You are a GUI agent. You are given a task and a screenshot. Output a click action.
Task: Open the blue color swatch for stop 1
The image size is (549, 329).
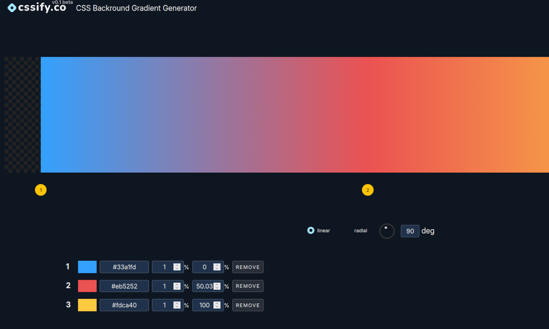click(x=87, y=267)
